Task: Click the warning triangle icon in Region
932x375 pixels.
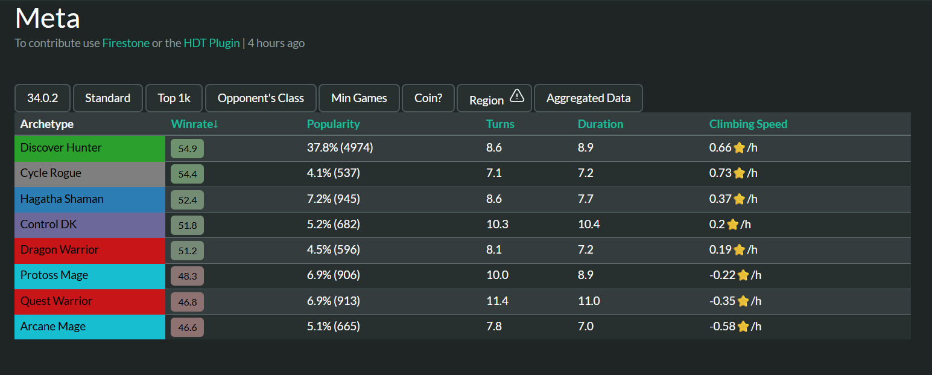Action: point(517,96)
